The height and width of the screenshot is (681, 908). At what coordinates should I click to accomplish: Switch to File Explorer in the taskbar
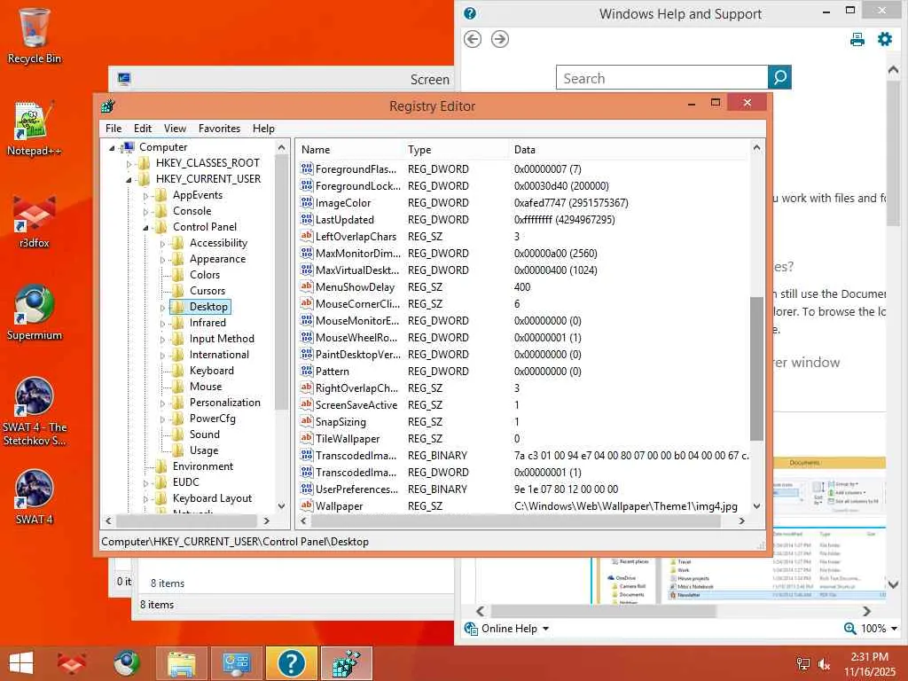click(x=181, y=663)
